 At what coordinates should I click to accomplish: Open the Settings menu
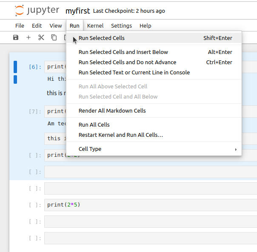121,25
